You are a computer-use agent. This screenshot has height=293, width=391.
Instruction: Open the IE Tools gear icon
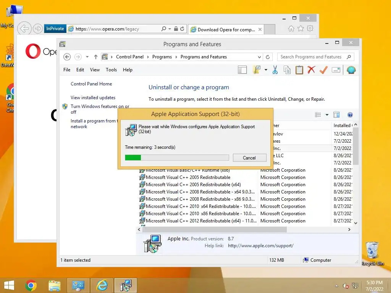pyautogui.click(x=310, y=28)
